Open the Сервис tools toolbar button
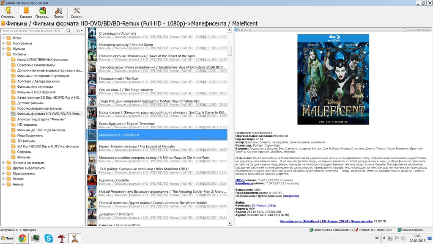This screenshot has height=244, width=433. [76, 13]
